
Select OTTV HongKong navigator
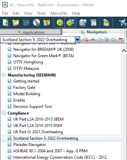point(28,62)
